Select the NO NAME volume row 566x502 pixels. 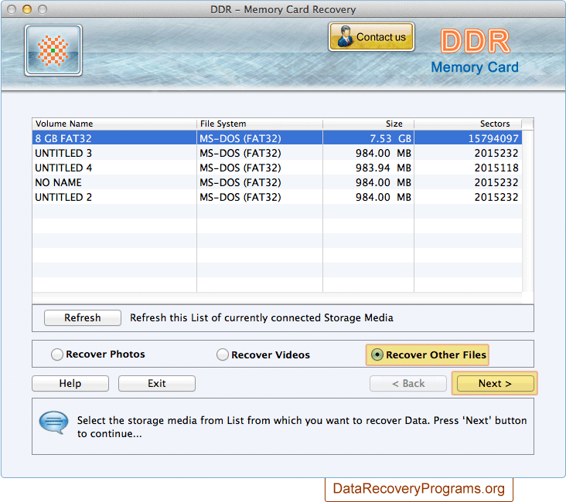(277, 182)
